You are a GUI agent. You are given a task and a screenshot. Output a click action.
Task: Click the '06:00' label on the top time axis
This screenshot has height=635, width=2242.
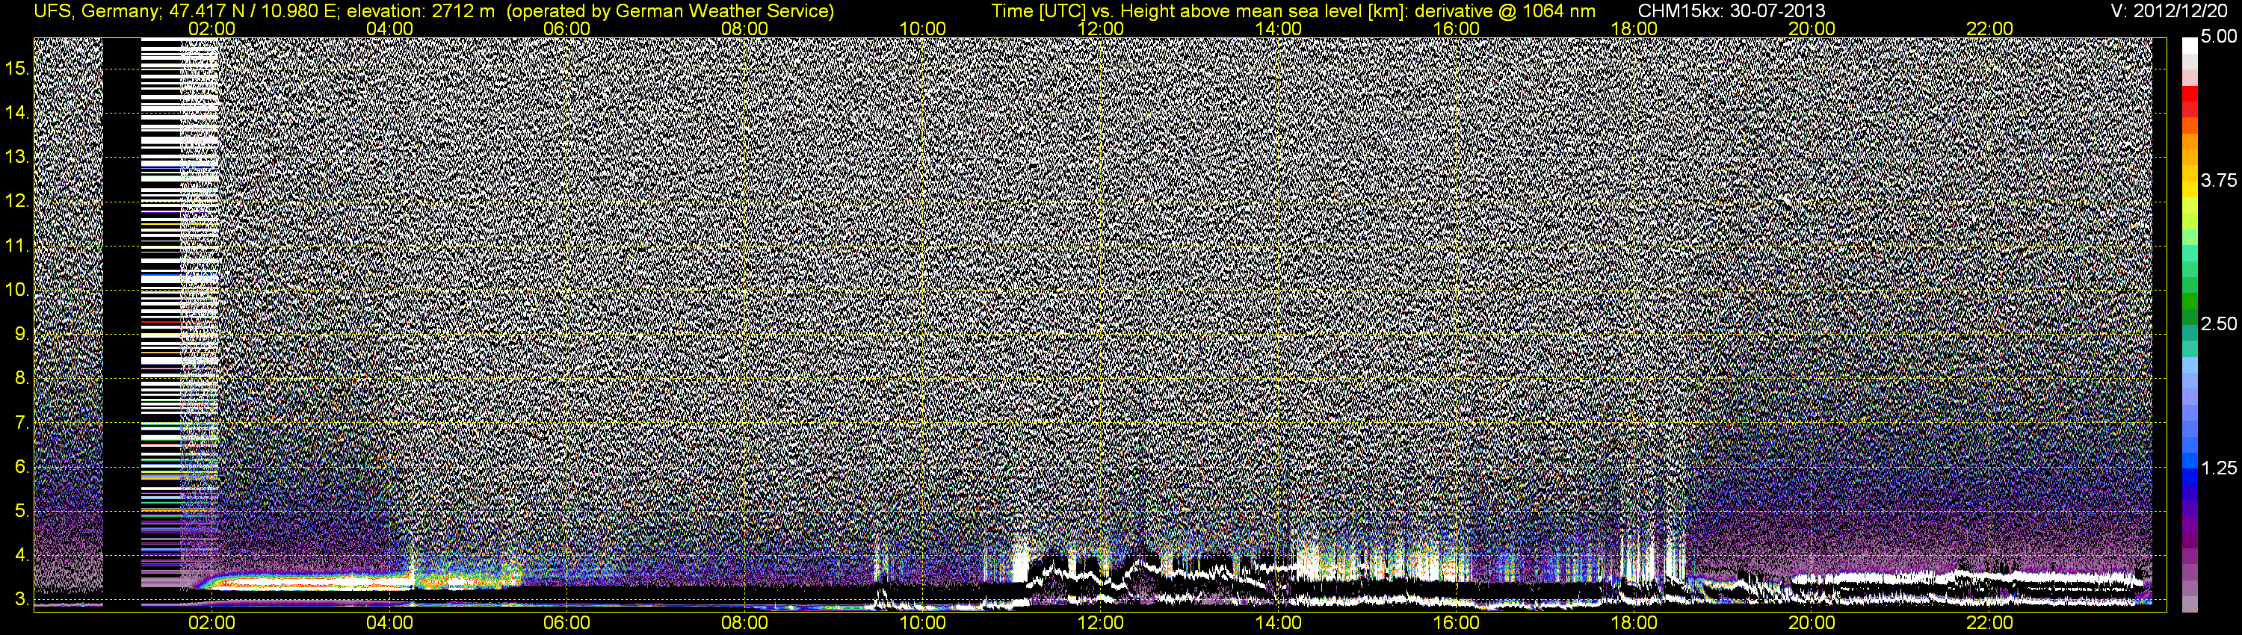[566, 28]
